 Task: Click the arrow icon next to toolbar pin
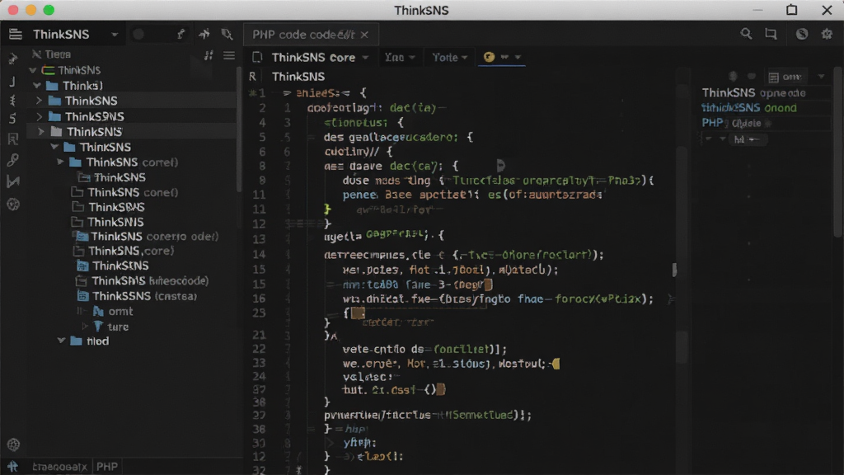204,35
